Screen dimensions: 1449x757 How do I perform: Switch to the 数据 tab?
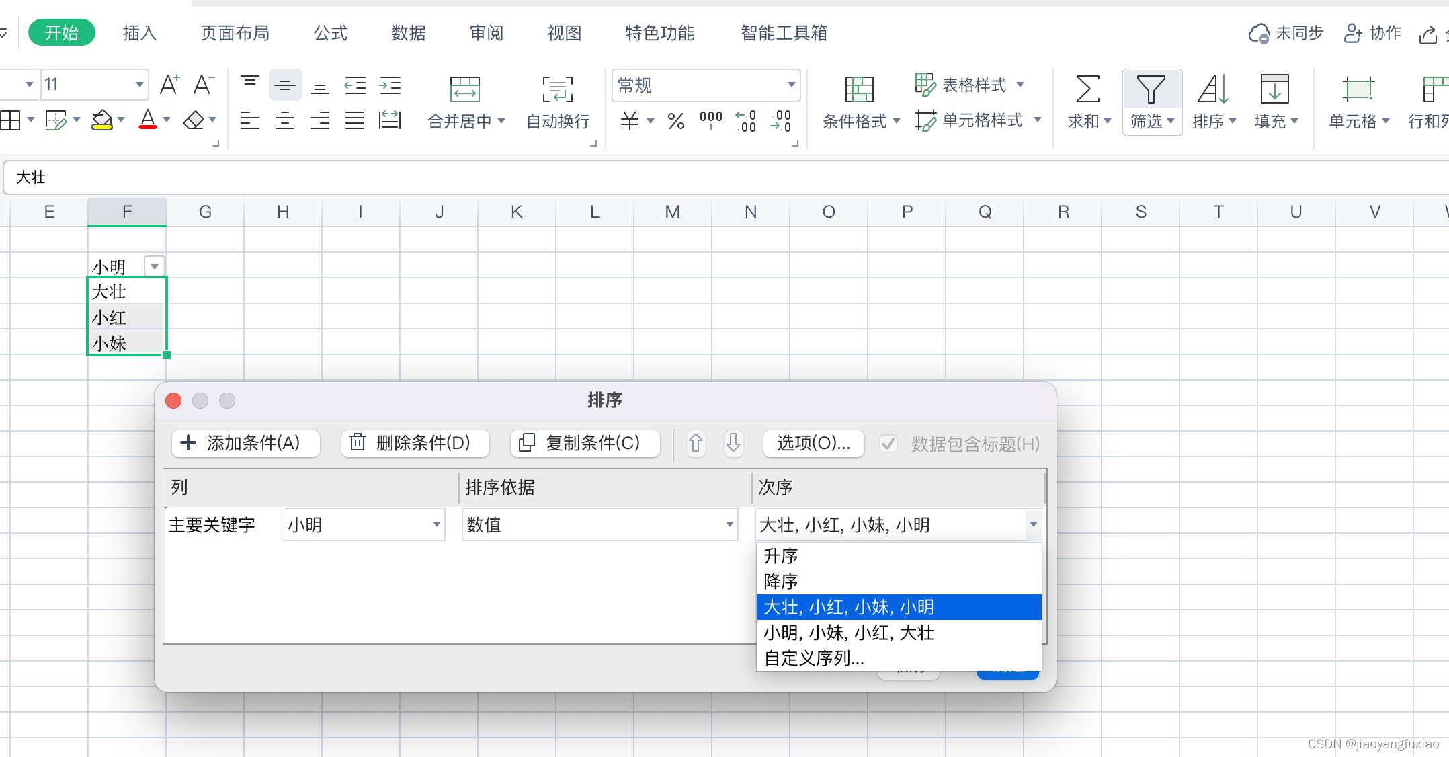point(409,32)
